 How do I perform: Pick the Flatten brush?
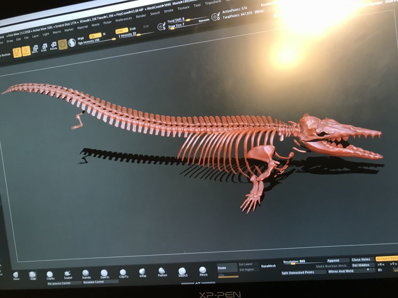point(162,272)
